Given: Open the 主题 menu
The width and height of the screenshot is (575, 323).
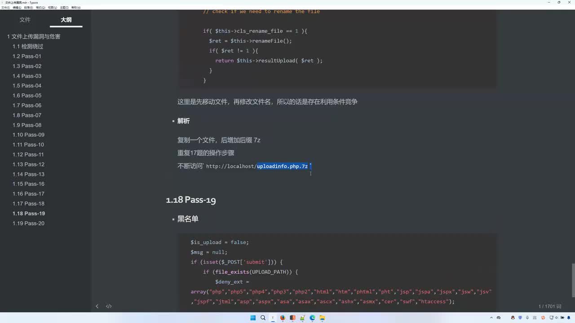Looking at the screenshot, I should point(64,8).
